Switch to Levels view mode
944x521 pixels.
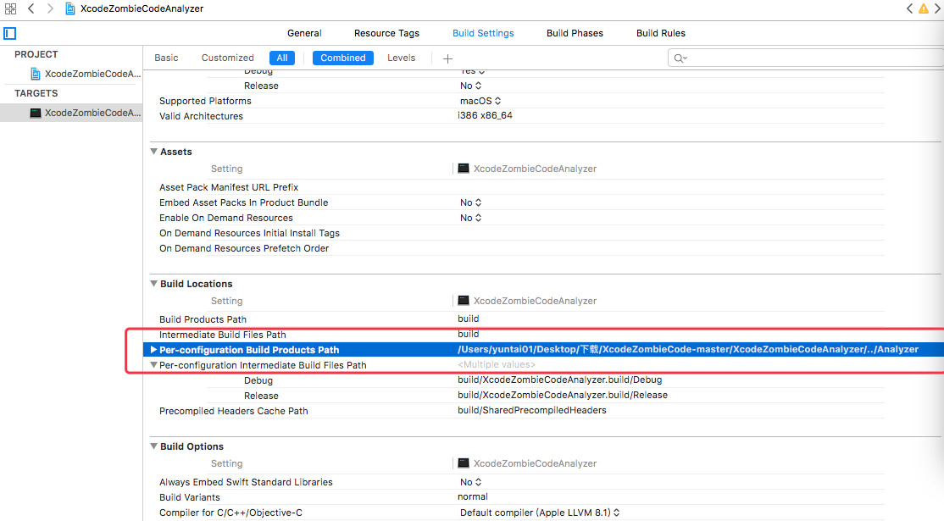(401, 58)
